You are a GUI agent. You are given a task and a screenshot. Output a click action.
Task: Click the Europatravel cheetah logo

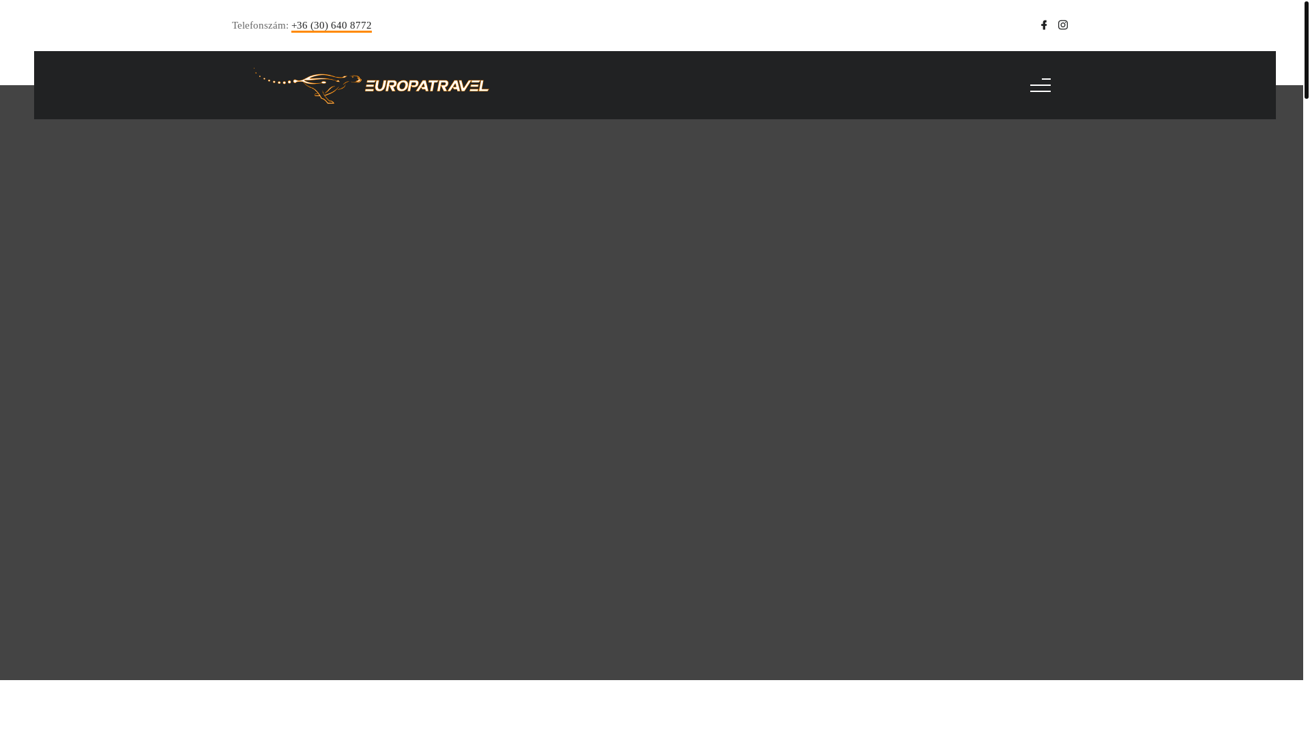[371, 85]
